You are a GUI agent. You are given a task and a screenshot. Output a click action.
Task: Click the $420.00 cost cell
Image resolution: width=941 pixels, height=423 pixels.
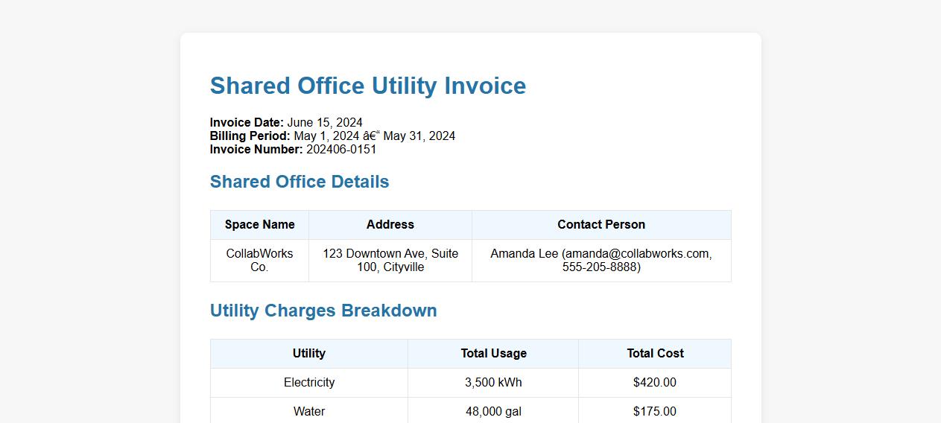click(655, 383)
